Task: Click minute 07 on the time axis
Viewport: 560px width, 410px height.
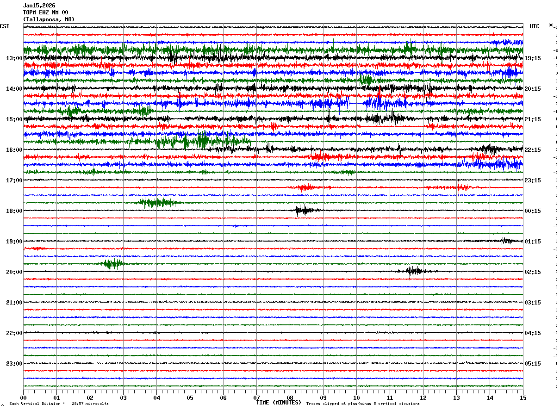Action: [256, 398]
